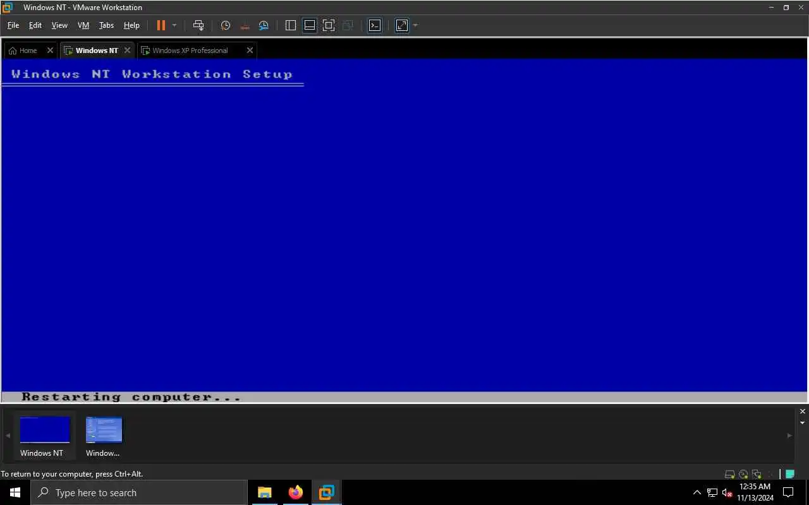Open the stretch guest dropdown arrow

tap(415, 25)
